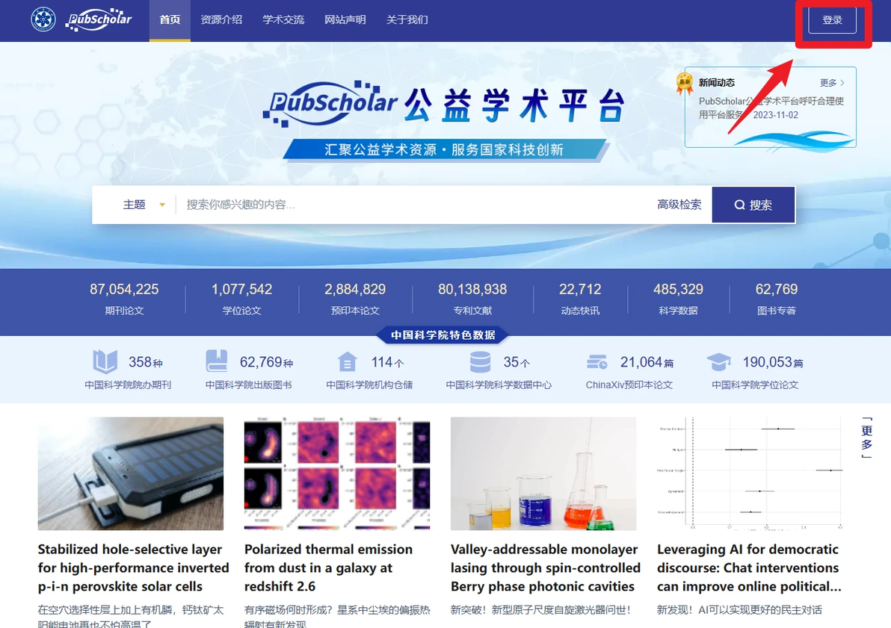Open the solar power bank thumbnail
The image size is (891, 628).
click(131, 473)
